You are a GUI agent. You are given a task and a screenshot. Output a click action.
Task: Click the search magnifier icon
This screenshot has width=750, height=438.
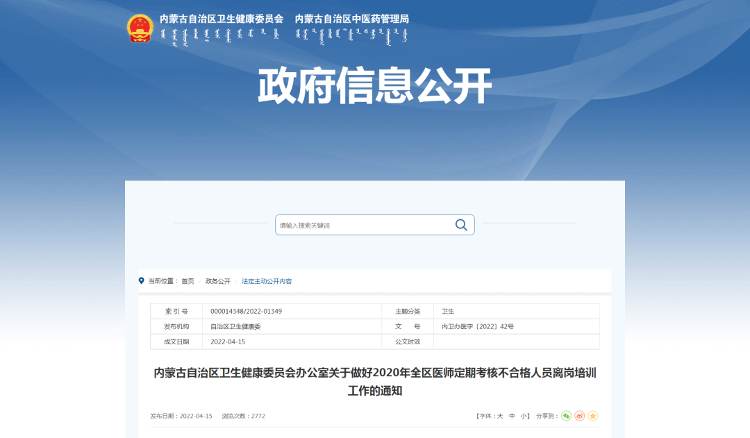click(460, 225)
